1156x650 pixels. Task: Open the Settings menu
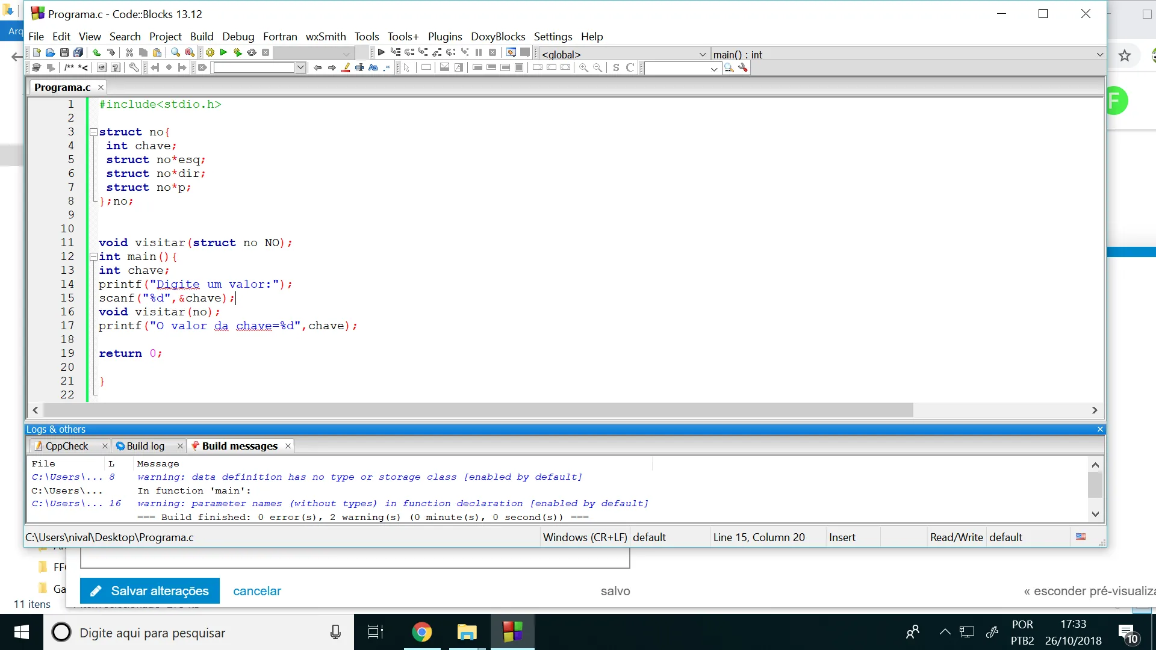(x=553, y=37)
